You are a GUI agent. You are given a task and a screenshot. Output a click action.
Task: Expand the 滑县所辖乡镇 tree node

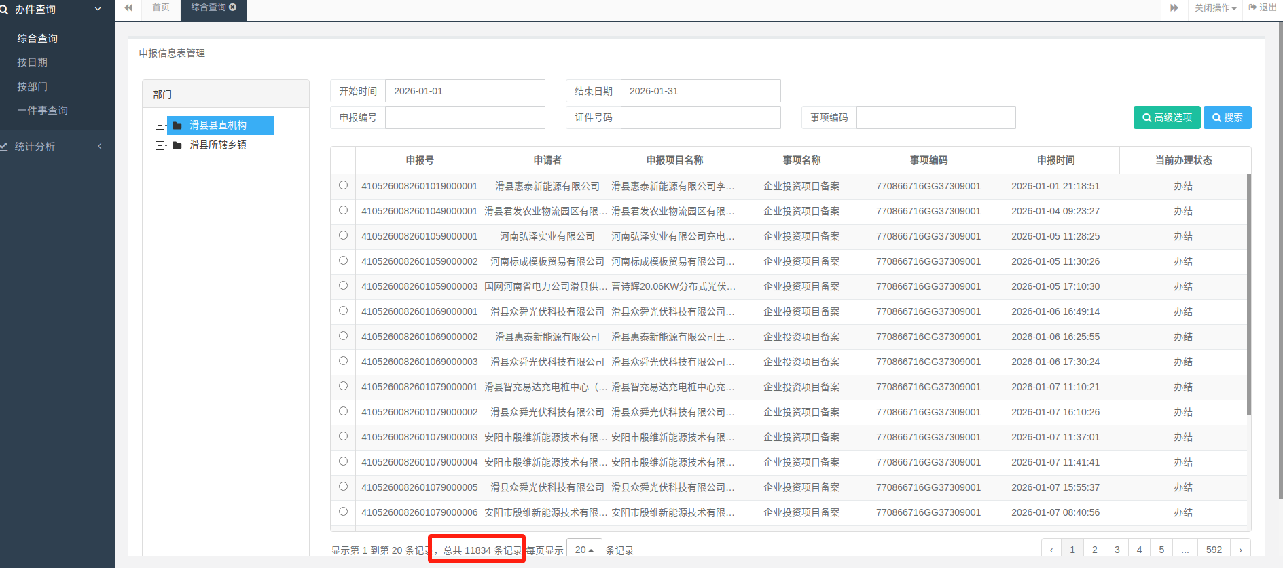pyautogui.click(x=160, y=145)
